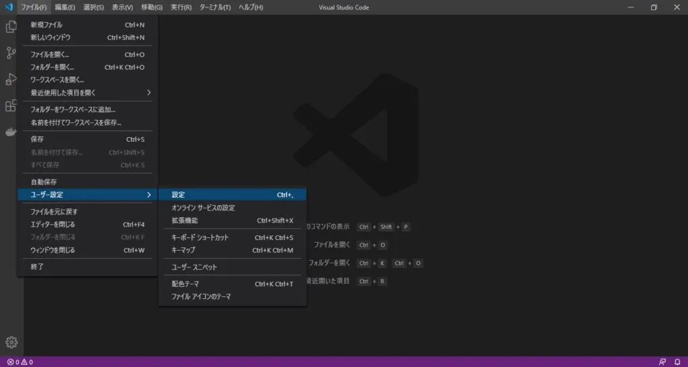Select 名前を付けてワークスペースを保存...

(x=87, y=122)
